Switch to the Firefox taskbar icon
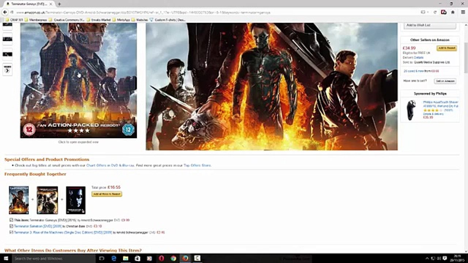 [185, 258]
